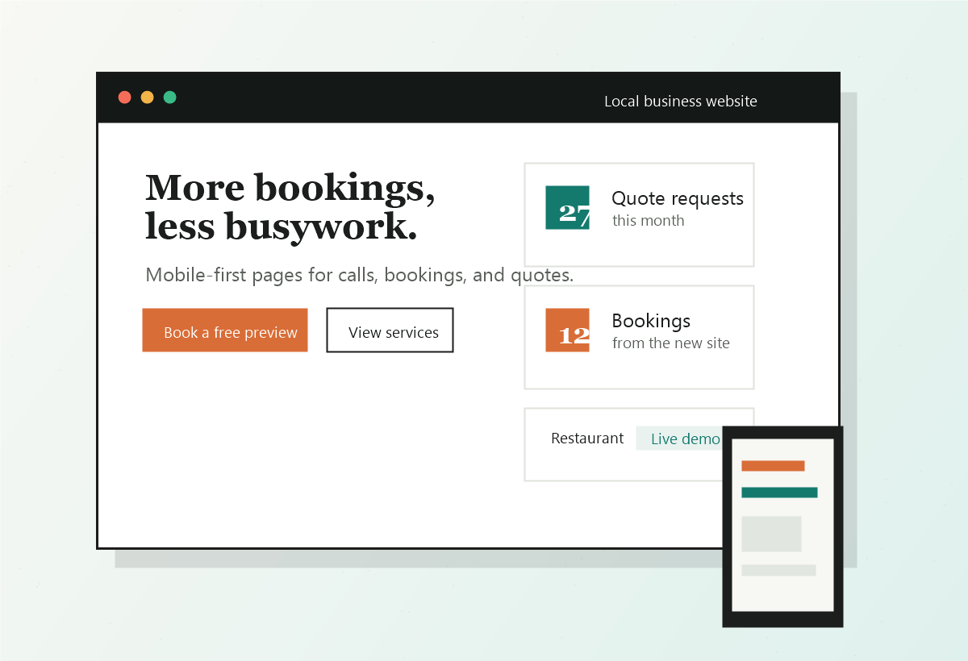Click the 'Mobile-first pages' tagline text
Viewport: 968px width, 661px height.
(x=360, y=275)
